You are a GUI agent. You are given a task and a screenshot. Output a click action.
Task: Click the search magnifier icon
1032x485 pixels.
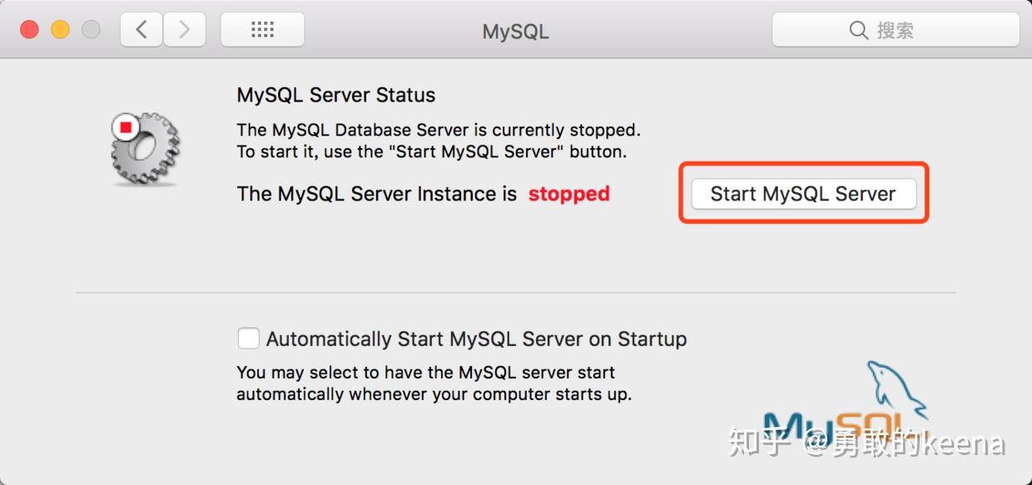pos(859,29)
